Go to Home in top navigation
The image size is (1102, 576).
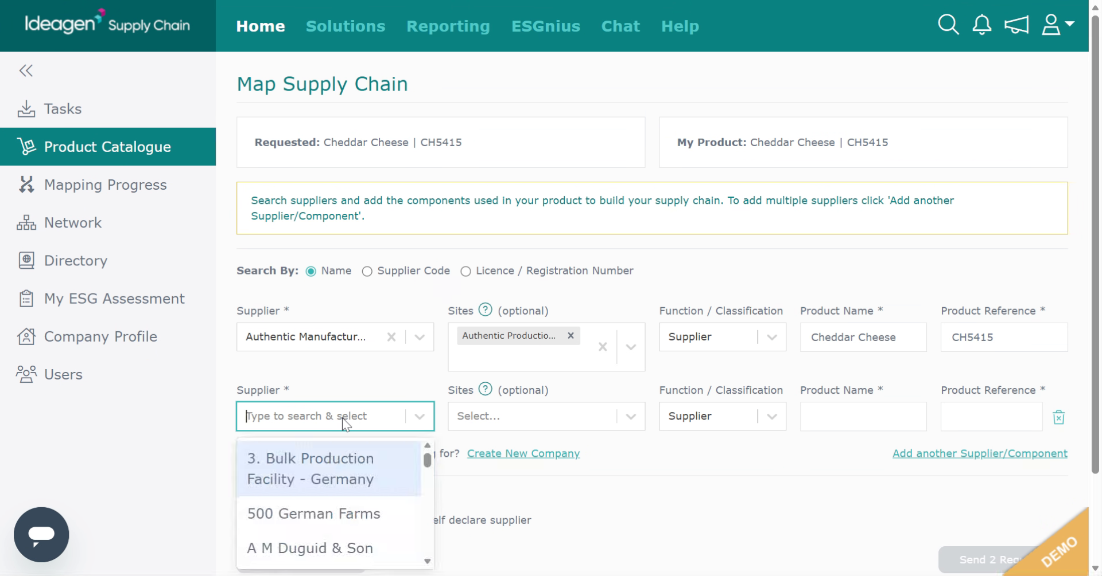pos(261,26)
